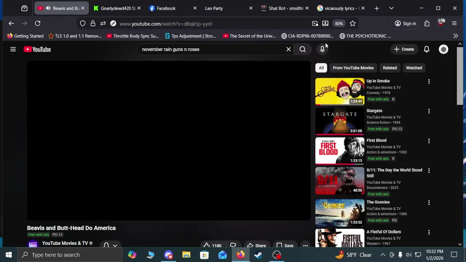List all tabs dropdown arrow
Image resolution: width=466 pixels, height=262 pixels.
pos(391,8)
